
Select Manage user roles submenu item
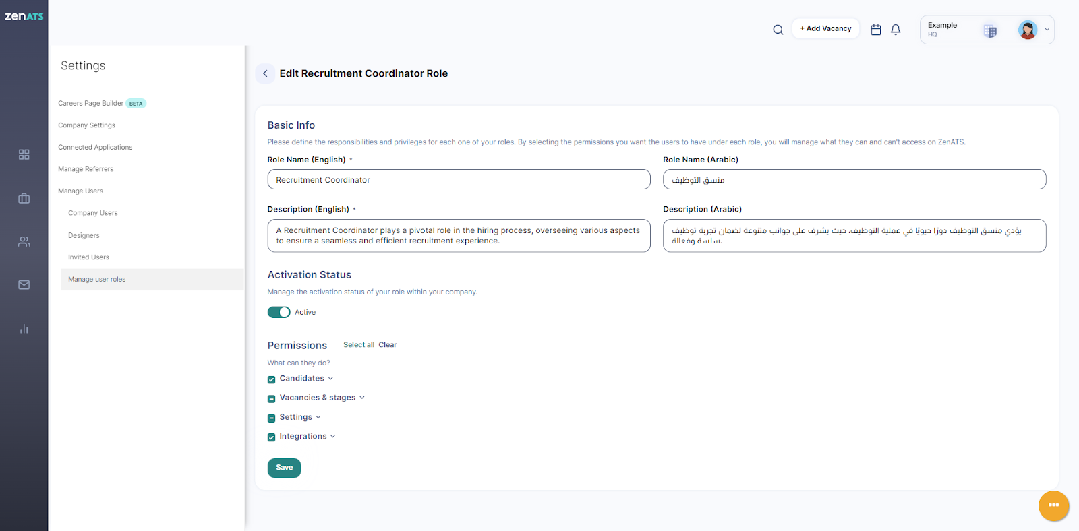coord(152,280)
